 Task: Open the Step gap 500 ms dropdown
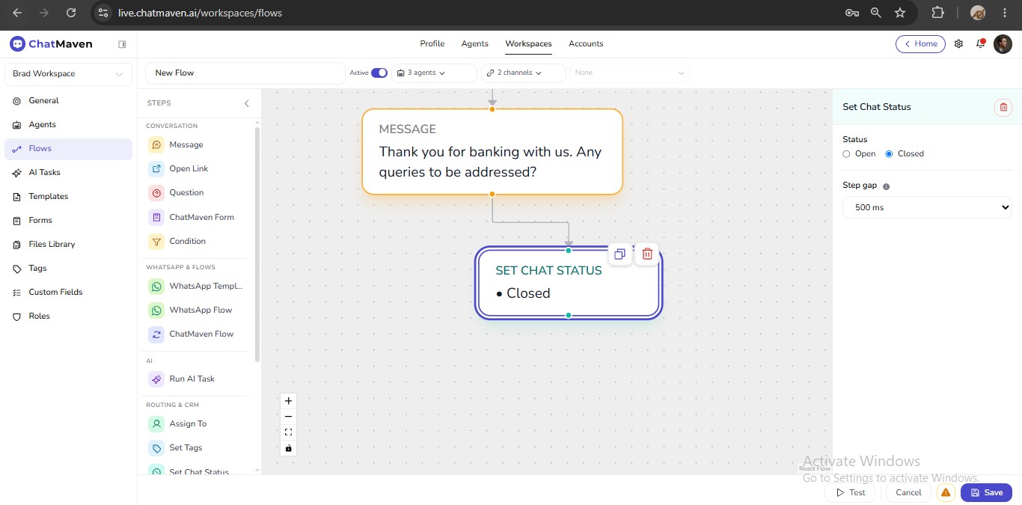click(927, 207)
